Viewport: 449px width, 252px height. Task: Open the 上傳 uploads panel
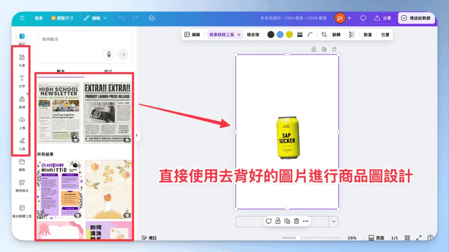(22, 123)
